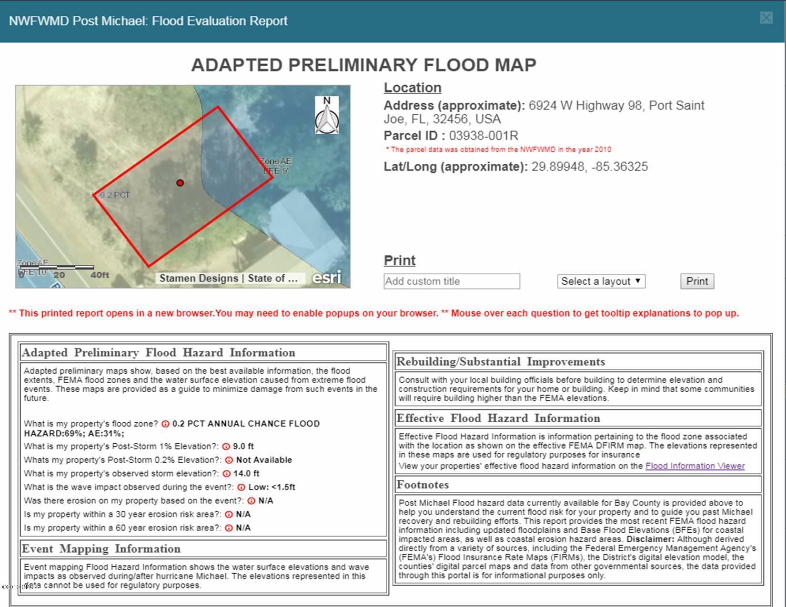Viewport: 786px width, 607px height.
Task: Click info icon for erosion on property
Action: [251, 501]
